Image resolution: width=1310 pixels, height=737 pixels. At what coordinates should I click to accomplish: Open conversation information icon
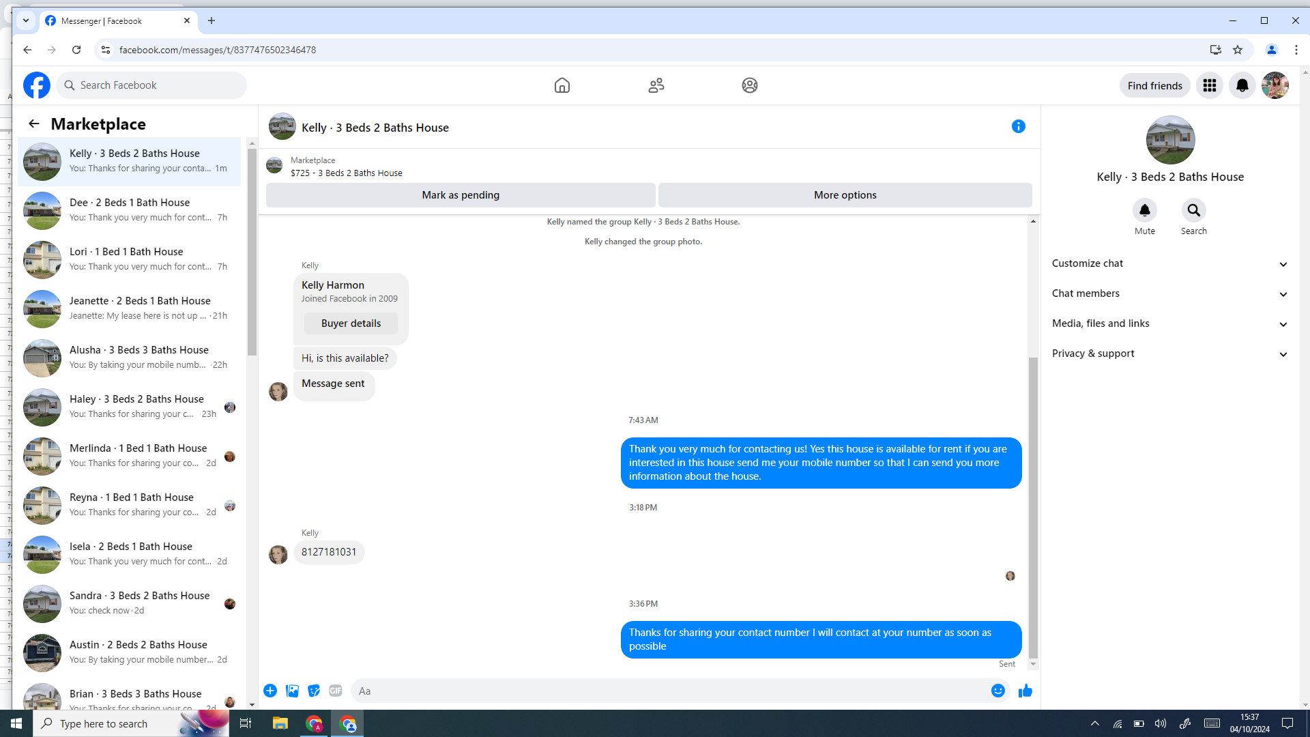1018,126
